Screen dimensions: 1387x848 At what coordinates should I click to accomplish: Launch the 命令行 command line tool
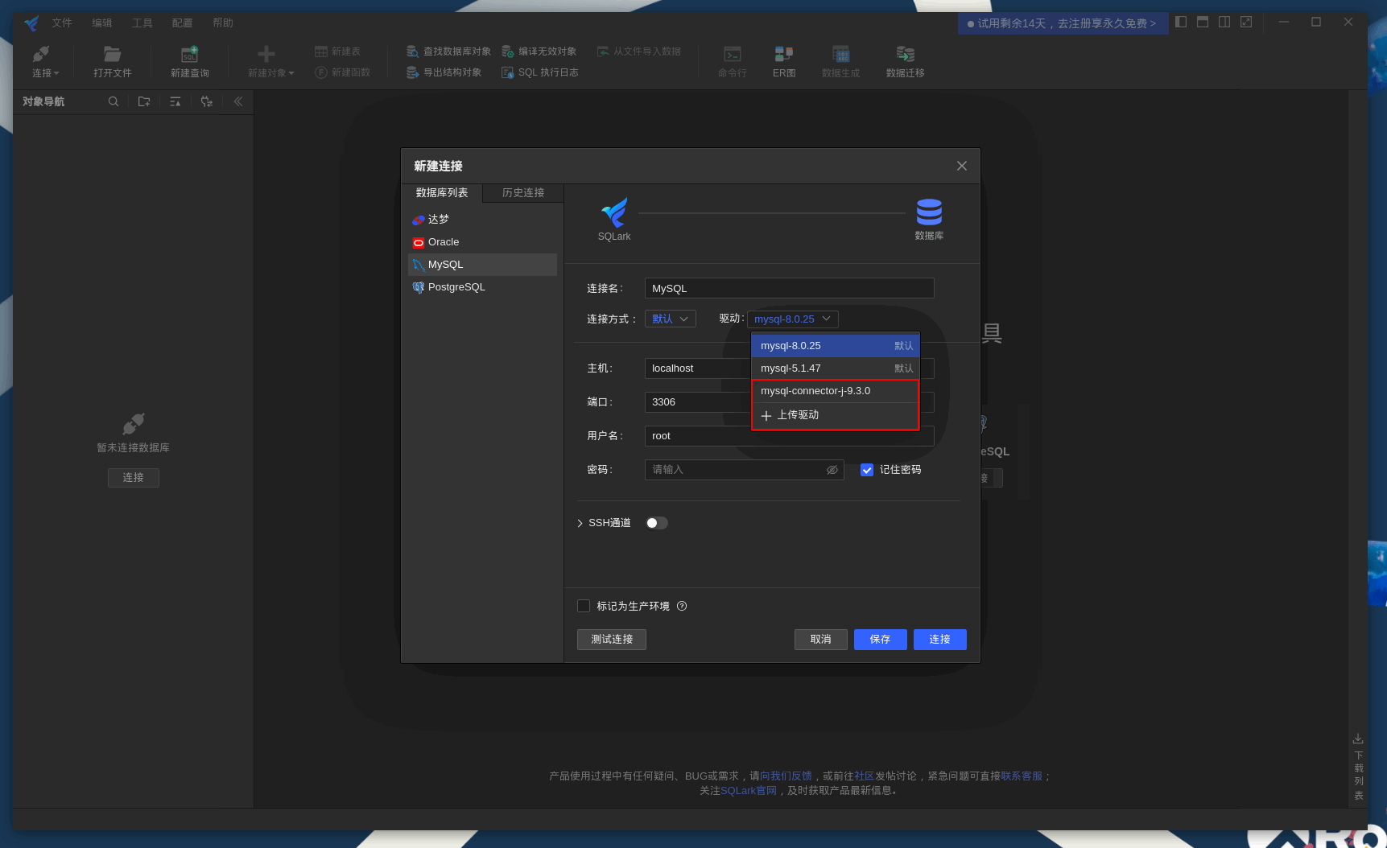pos(731,61)
